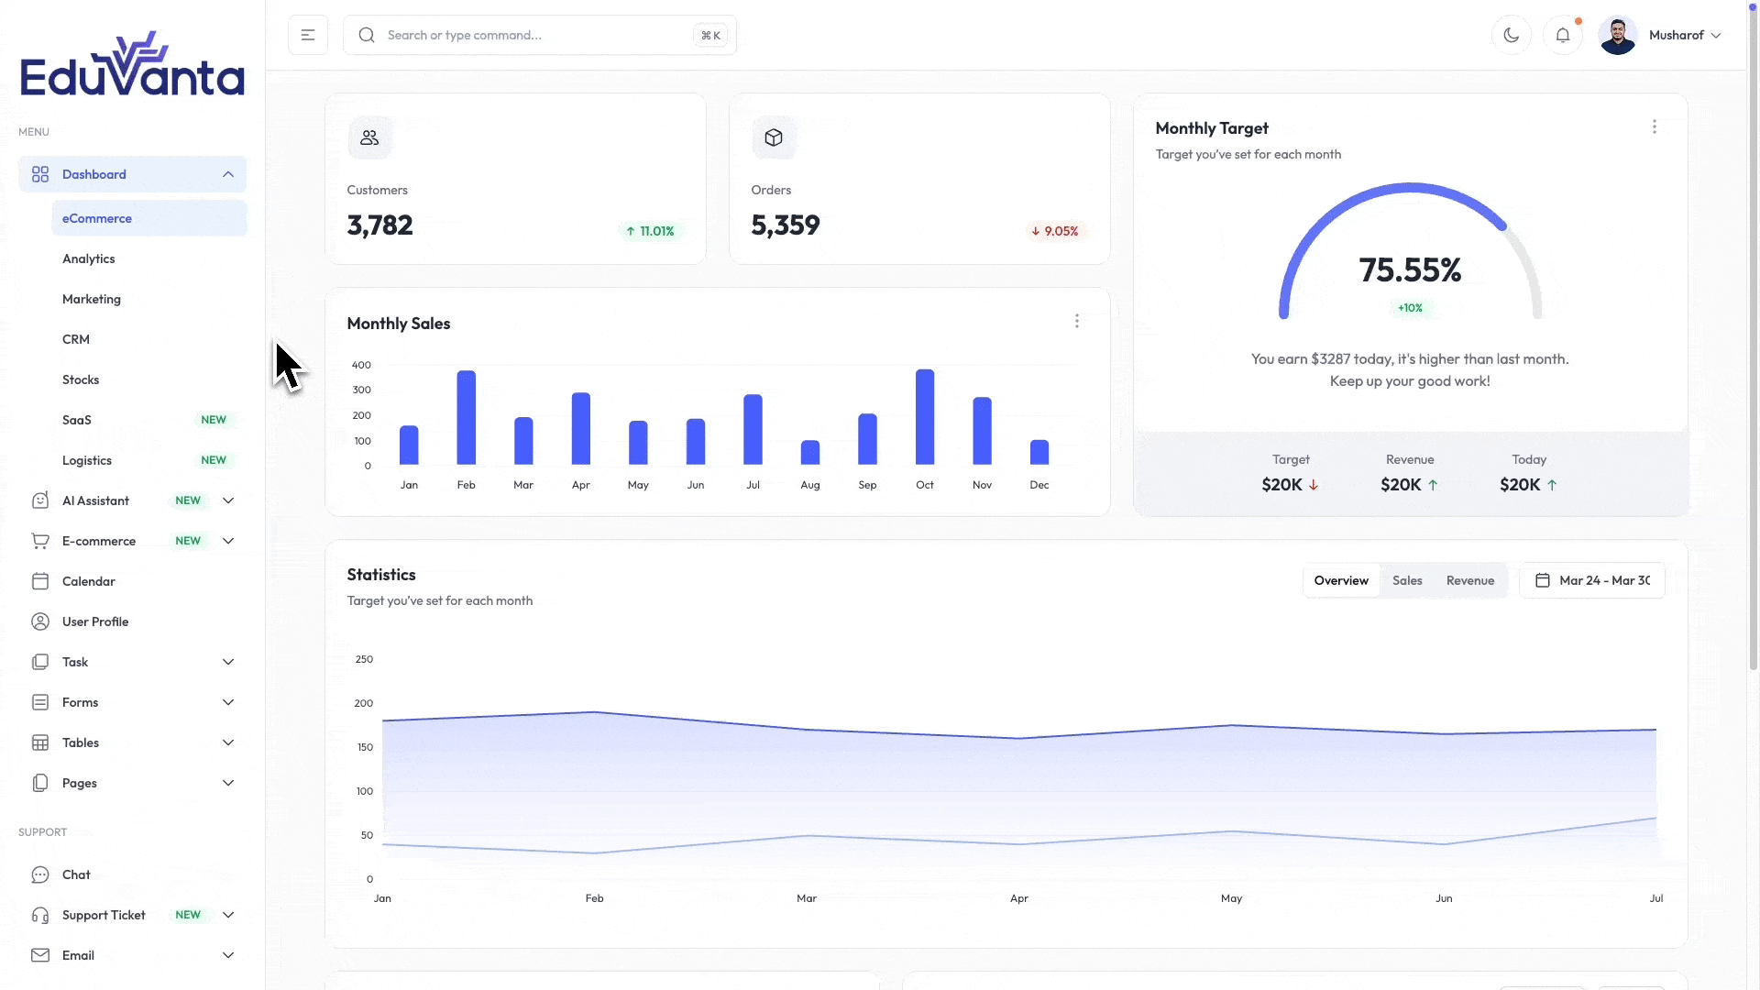Click the AI Assistant icon

click(x=40, y=500)
